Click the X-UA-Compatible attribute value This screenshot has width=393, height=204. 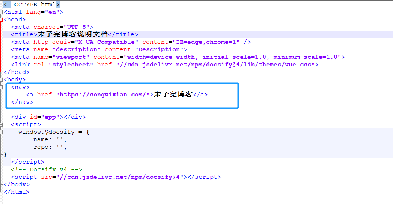click(107, 42)
